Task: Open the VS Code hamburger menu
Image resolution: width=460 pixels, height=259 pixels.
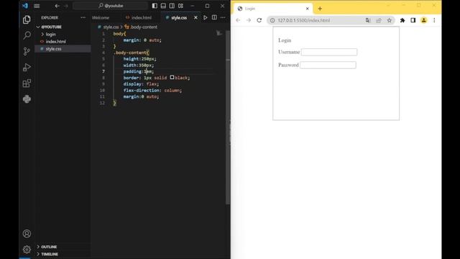Action: coord(37,6)
